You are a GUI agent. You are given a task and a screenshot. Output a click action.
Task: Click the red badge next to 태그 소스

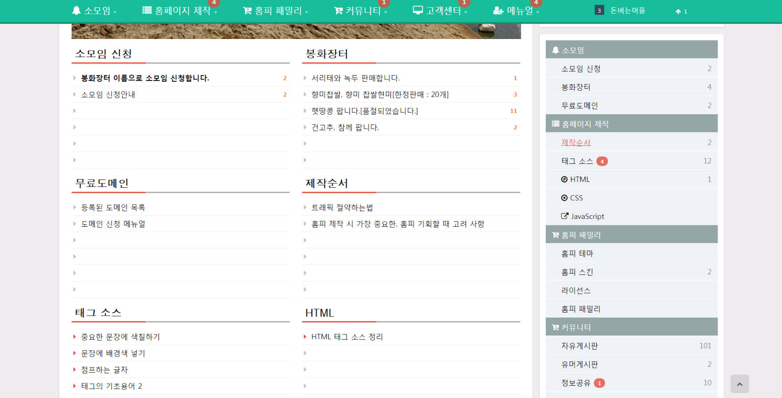click(x=602, y=161)
